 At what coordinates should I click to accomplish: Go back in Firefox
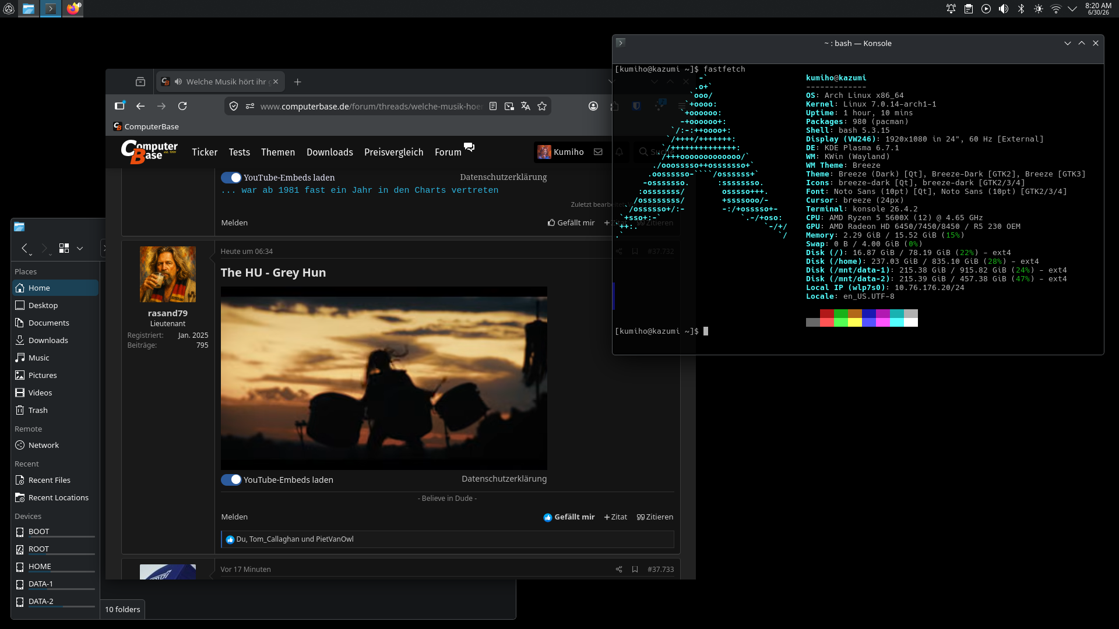pos(140,106)
